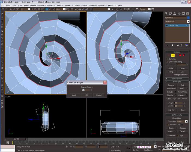Open the Utilities command panel tab
Screen dimensions: 191x152
pyautogui.click(x=187, y=14)
